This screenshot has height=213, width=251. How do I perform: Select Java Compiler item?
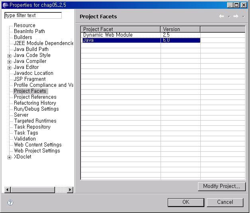coord(30,61)
